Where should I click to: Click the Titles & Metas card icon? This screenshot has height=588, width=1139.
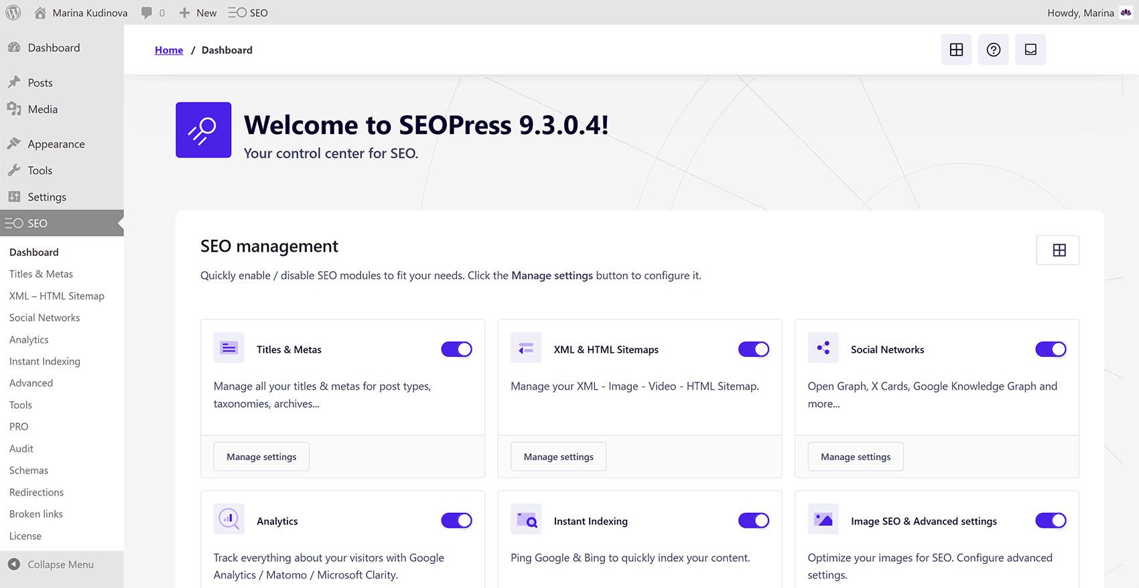point(229,348)
